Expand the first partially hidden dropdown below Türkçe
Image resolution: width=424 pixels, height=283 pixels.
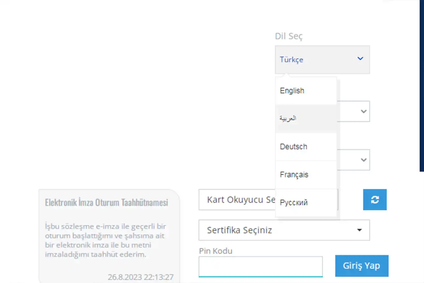pyautogui.click(x=354, y=111)
